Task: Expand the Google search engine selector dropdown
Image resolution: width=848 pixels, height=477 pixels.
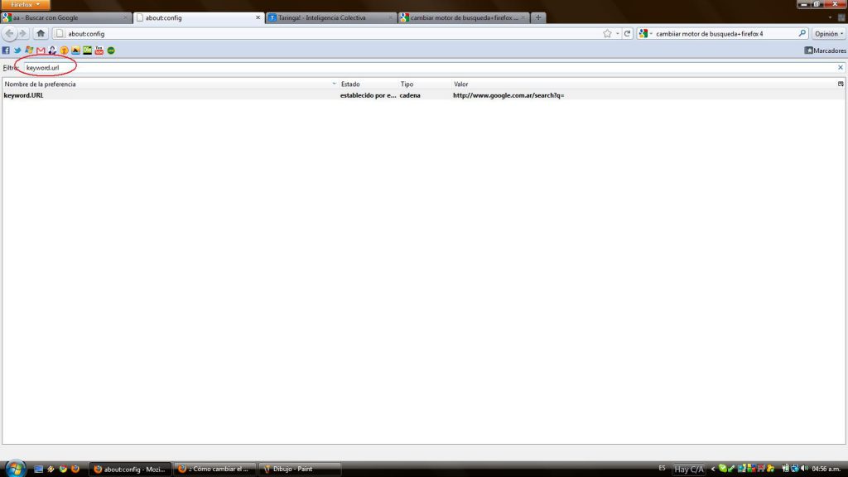Action: pyautogui.click(x=645, y=34)
